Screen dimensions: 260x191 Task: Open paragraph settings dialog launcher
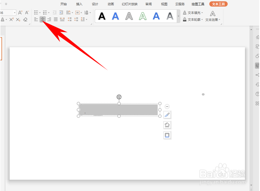pyautogui.click(x=91, y=24)
